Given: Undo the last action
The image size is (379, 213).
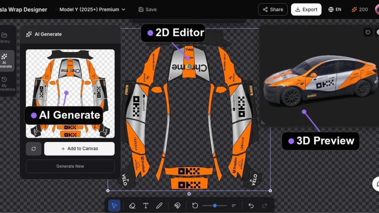Looking at the screenshot, I should click(251, 205).
